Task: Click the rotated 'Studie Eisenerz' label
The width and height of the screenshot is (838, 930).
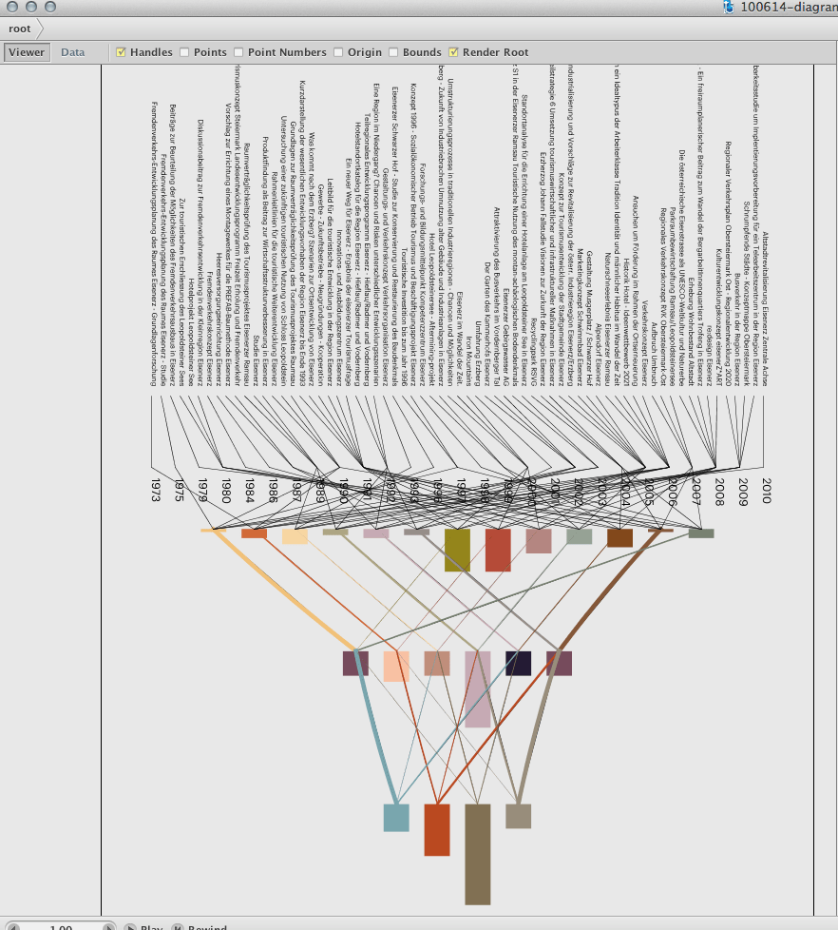Action: [x=256, y=361]
